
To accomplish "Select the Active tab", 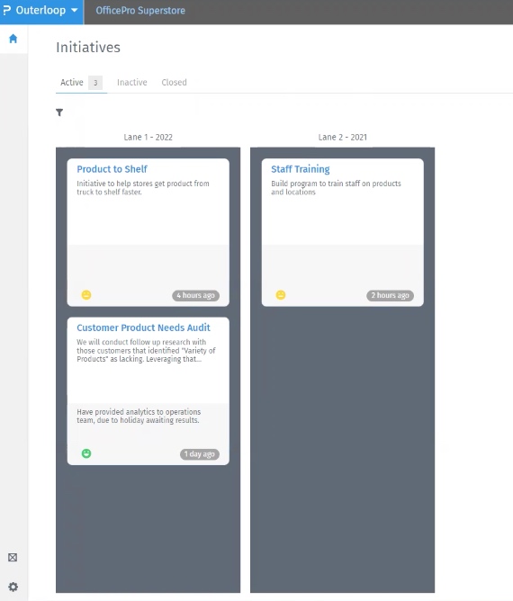I will click(x=72, y=83).
